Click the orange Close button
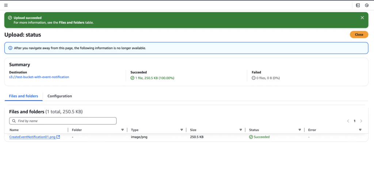The width and height of the screenshot is (374, 171). (359, 35)
